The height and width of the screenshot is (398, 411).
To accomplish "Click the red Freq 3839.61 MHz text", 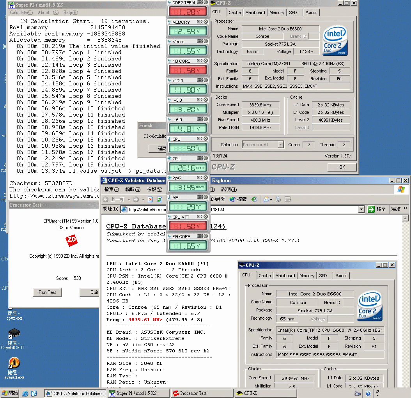I will coord(145,320).
